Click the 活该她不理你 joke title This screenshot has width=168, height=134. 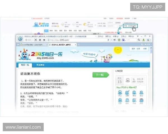(x=30, y=74)
